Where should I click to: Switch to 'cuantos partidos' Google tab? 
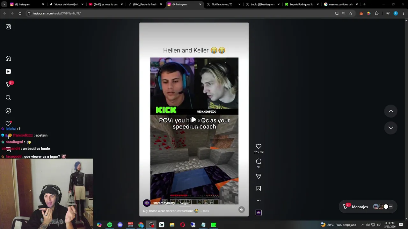(x=340, y=4)
